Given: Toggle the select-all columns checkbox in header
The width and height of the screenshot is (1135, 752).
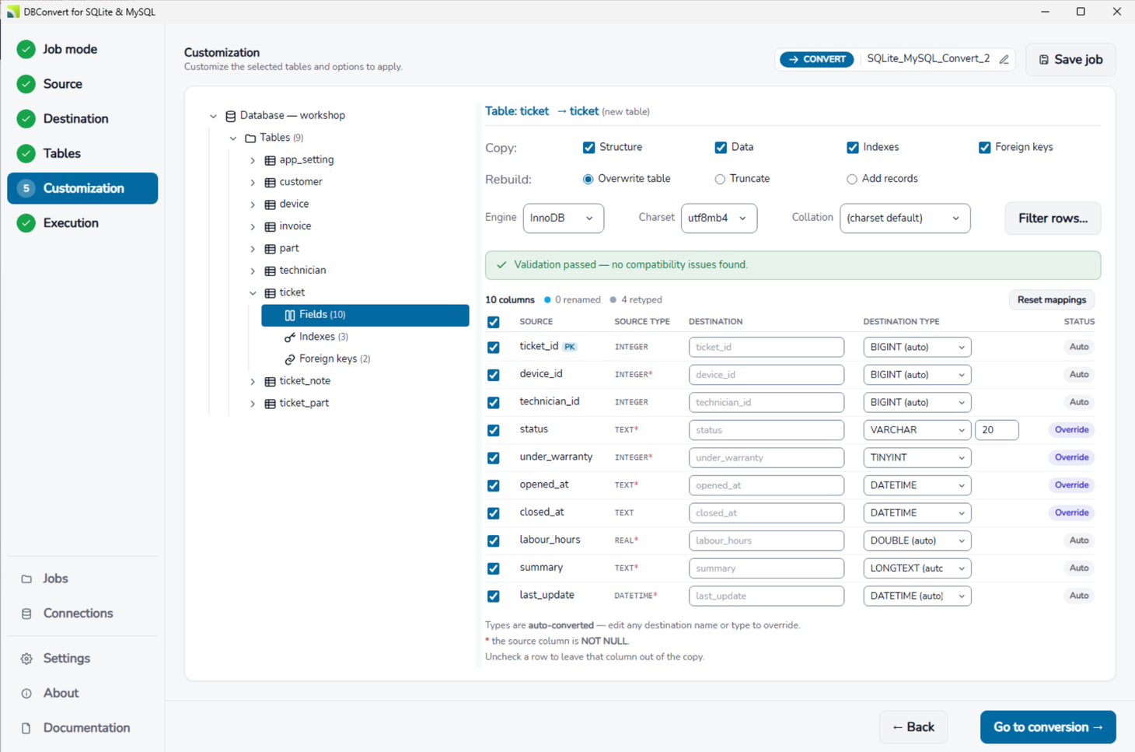Looking at the screenshot, I should [x=494, y=322].
